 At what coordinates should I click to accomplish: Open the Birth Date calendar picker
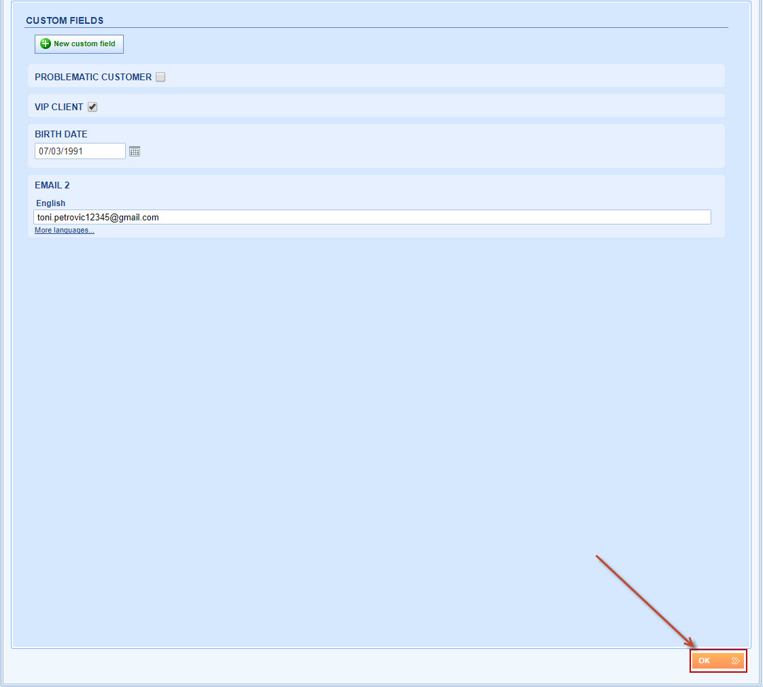pyautogui.click(x=135, y=152)
